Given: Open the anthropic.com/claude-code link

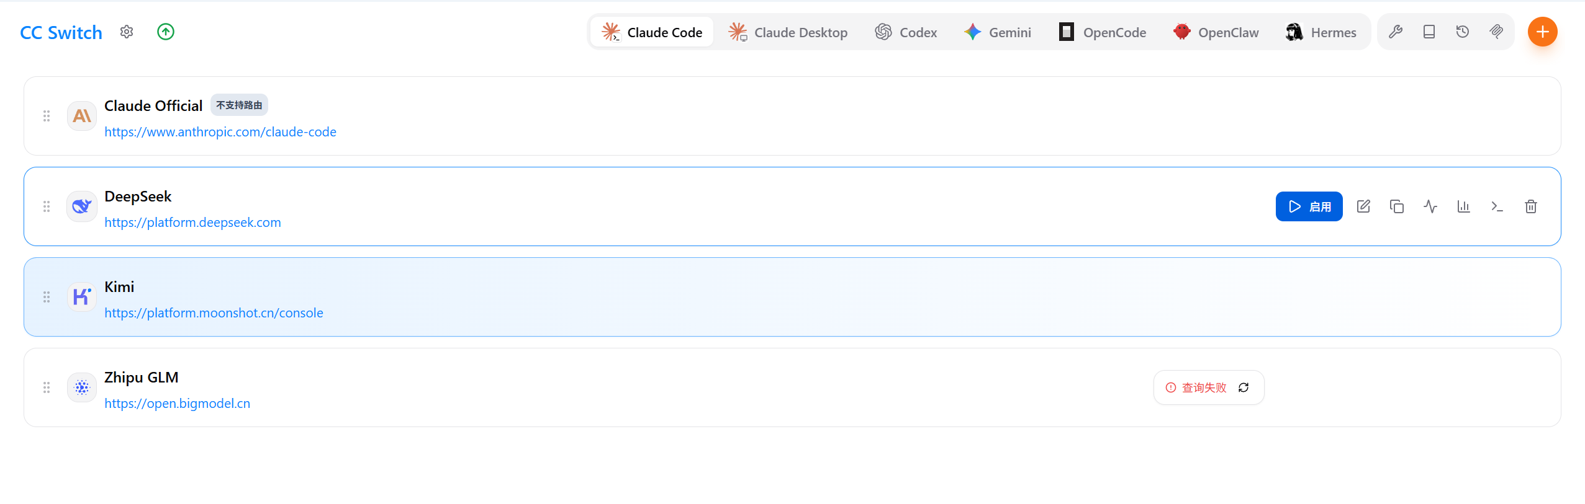Looking at the screenshot, I should coord(220,132).
